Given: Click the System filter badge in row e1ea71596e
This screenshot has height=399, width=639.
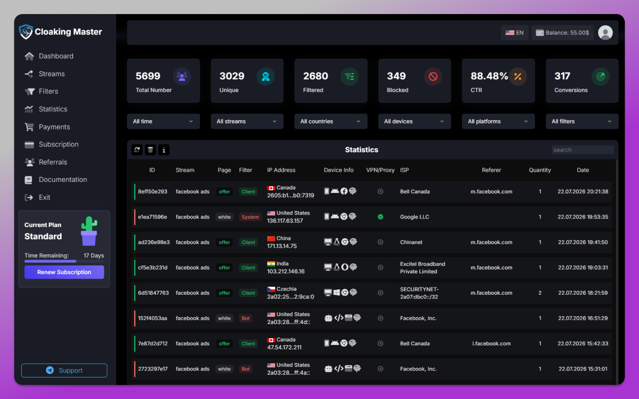Looking at the screenshot, I should coord(250,217).
